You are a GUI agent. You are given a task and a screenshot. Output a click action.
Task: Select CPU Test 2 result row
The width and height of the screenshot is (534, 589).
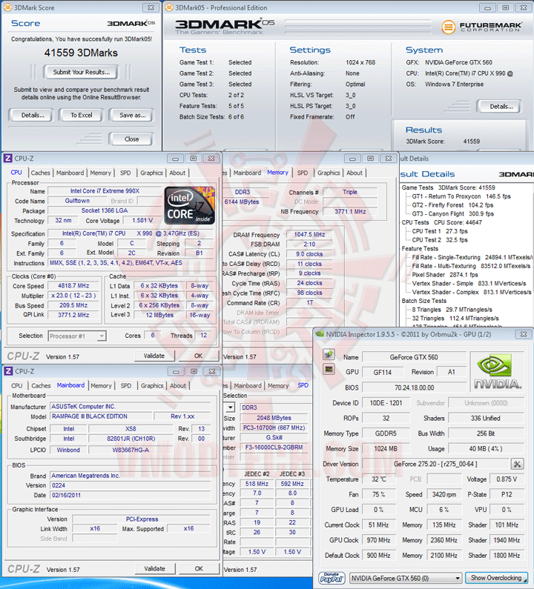pos(440,239)
